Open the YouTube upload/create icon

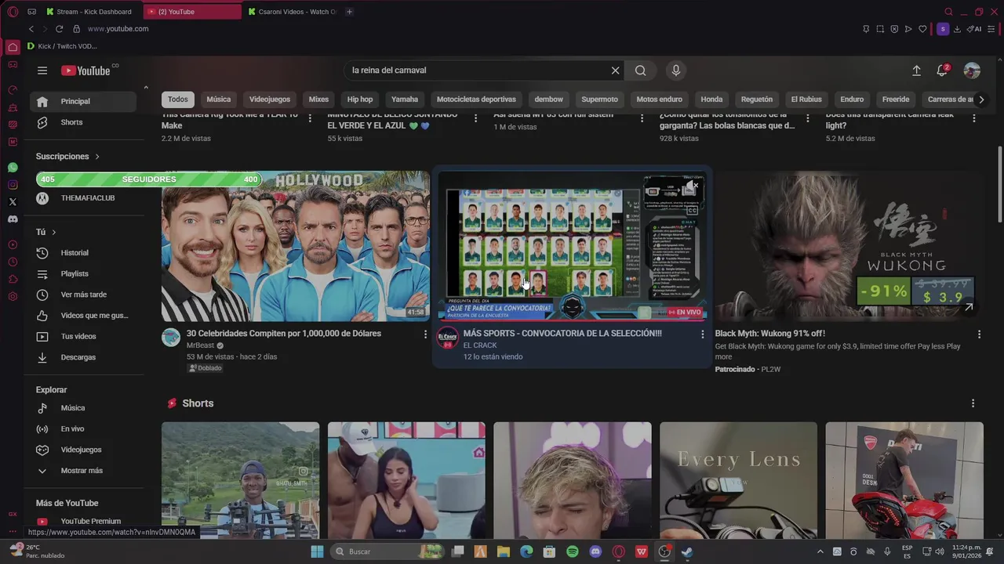(x=916, y=70)
